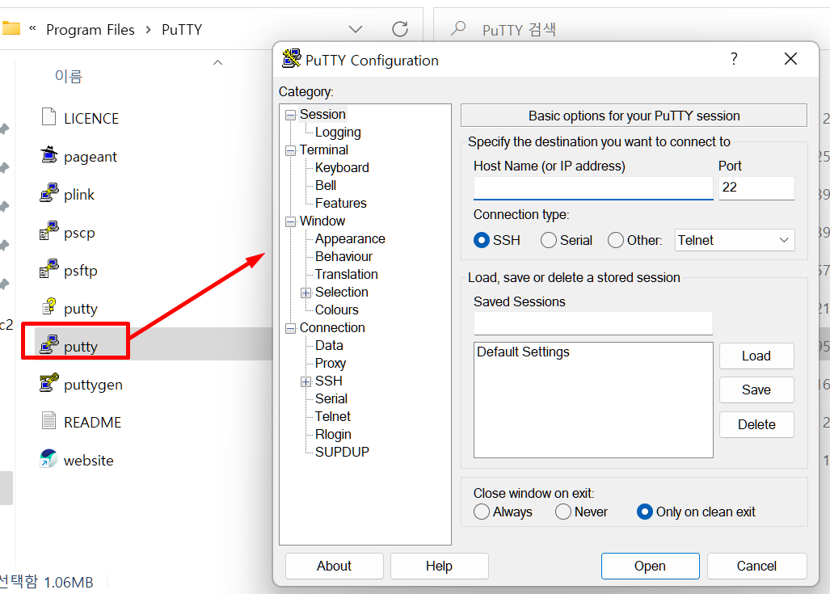Select Features in the category tree

(341, 204)
